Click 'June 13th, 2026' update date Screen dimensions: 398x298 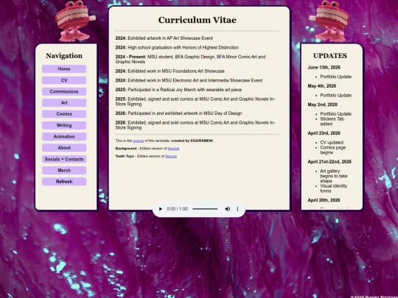click(324, 68)
